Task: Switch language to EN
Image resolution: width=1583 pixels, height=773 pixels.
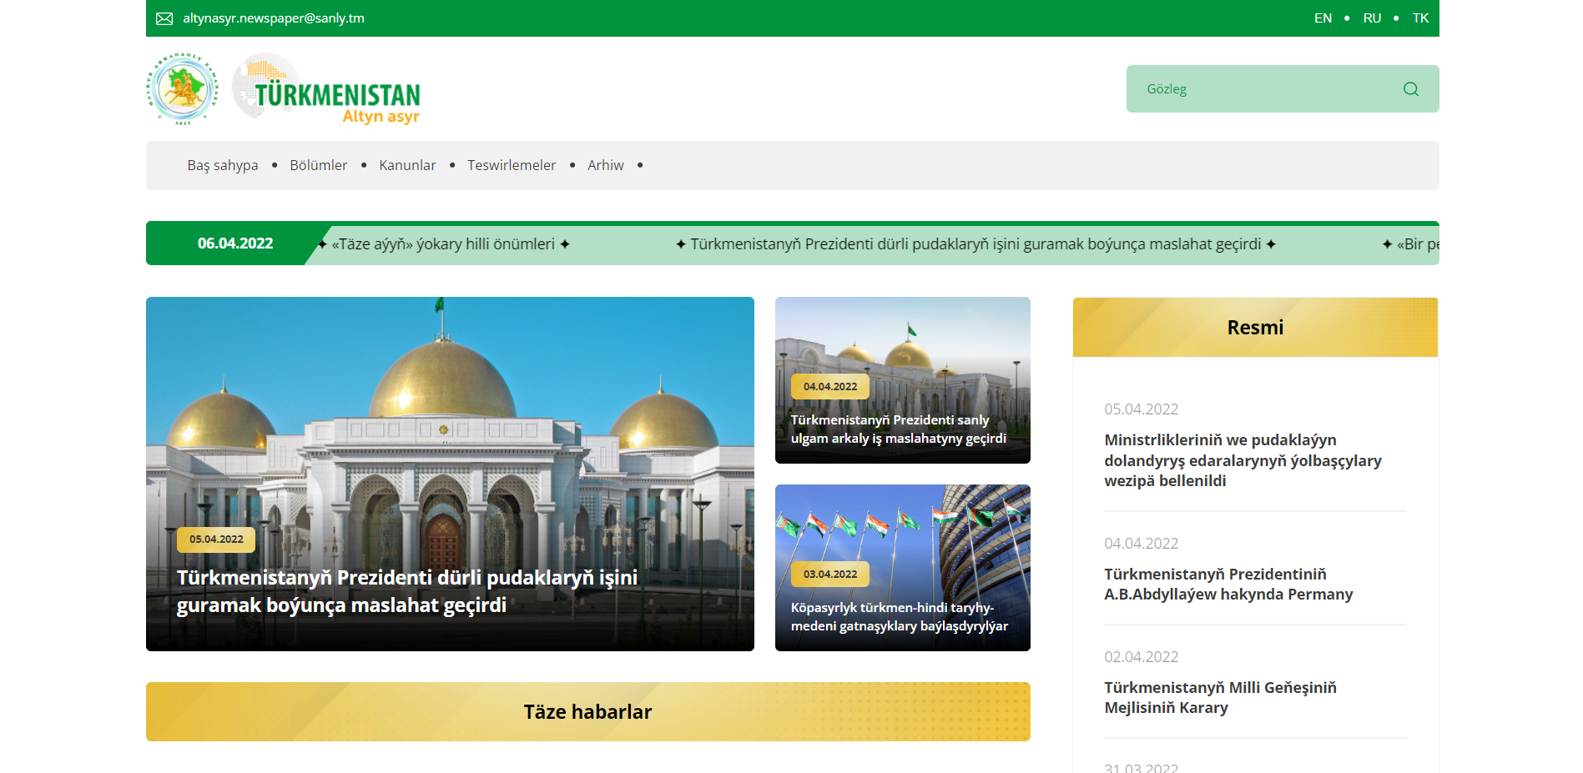Action: tap(1323, 18)
